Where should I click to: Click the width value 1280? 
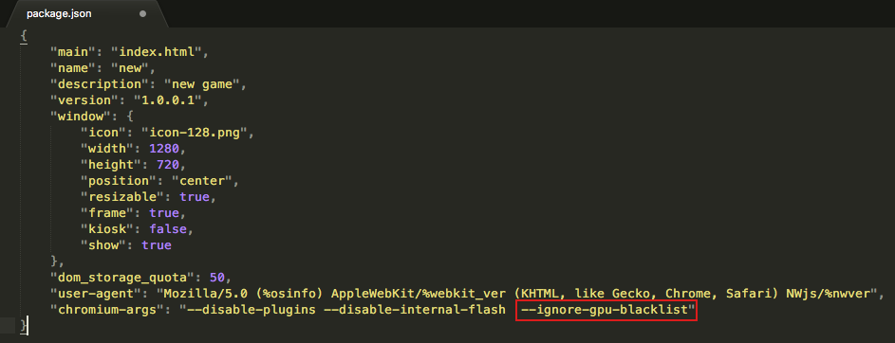pos(164,149)
